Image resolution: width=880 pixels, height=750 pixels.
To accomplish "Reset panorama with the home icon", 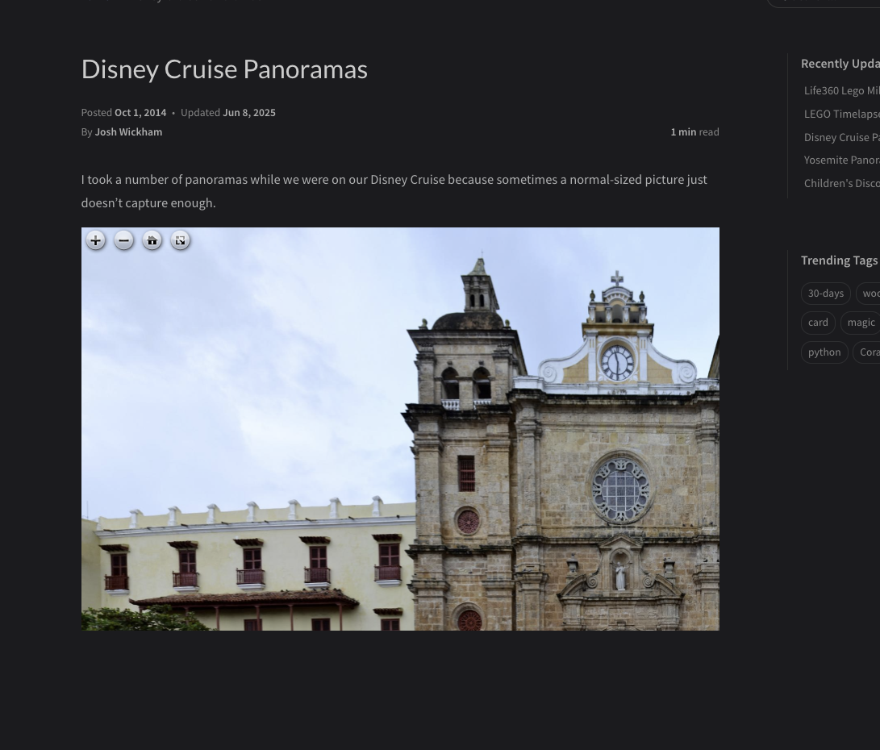I will click(x=152, y=240).
